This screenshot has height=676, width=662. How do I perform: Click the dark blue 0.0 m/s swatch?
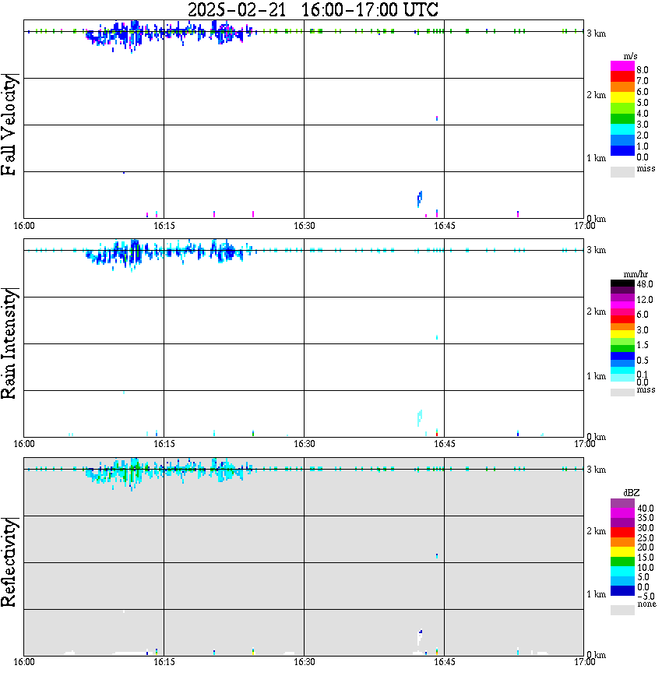pos(622,151)
